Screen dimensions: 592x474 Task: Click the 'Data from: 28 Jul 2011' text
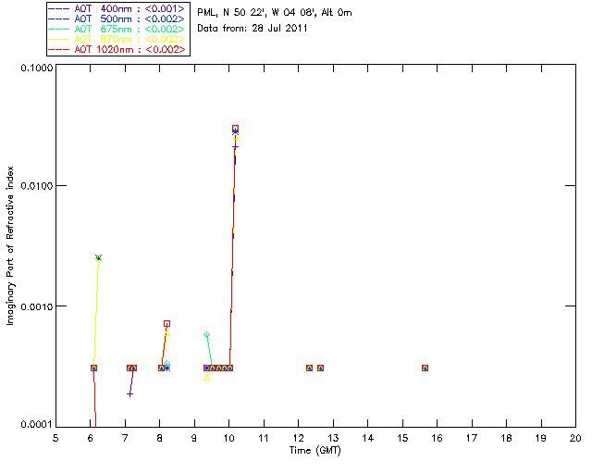[253, 29]
